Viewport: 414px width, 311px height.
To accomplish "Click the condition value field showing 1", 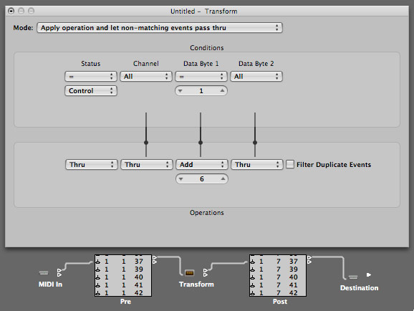I will tap(201, 91).
